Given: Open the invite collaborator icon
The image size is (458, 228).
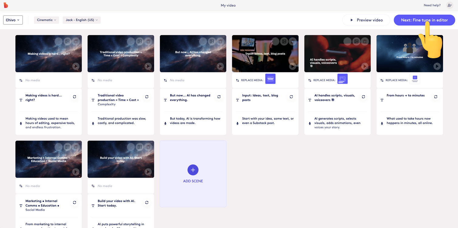Looking at the screenshot, I should click(x=449, y=5).
